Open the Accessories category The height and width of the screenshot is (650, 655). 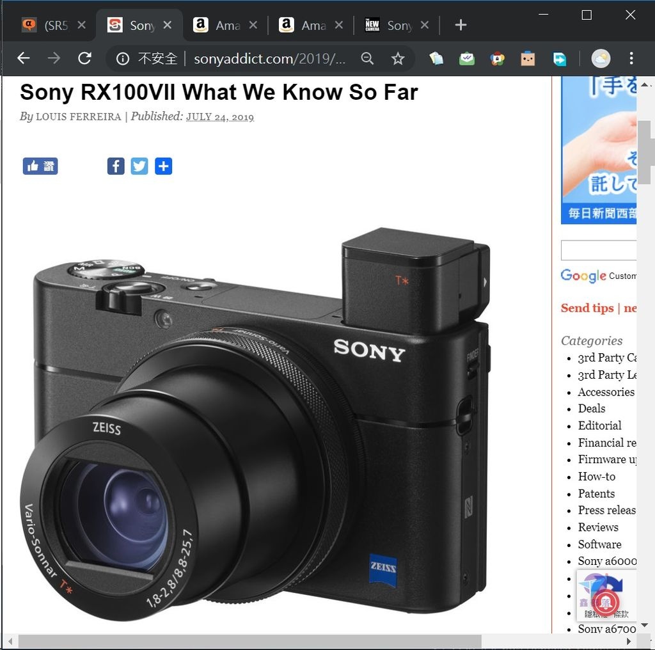[606, 392]
